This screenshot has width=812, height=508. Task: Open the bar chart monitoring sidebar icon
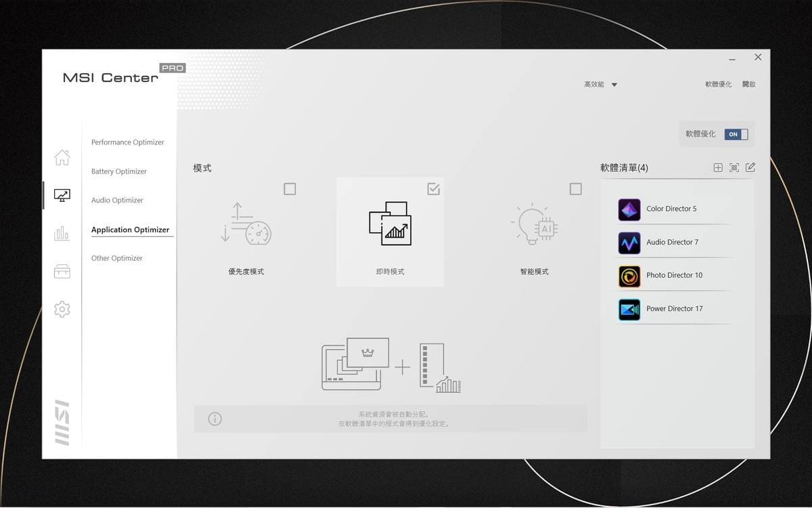62,234
